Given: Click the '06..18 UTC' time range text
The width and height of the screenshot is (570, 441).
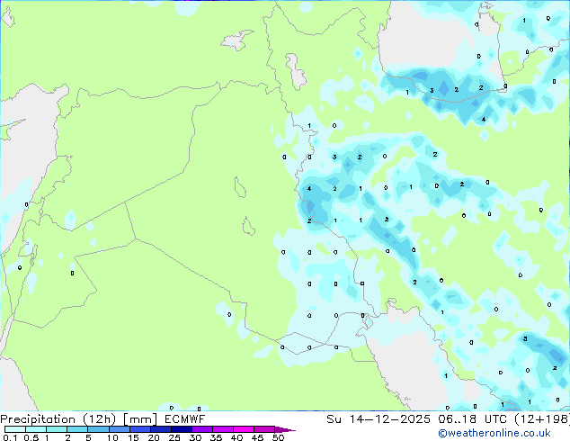Looking at the screenshot, I should [473, 418].
